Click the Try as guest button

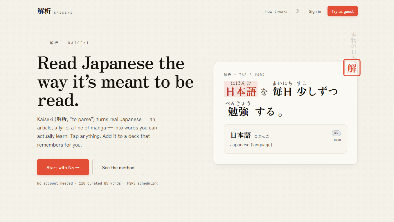pyautogui.click(x=343, y=11)
